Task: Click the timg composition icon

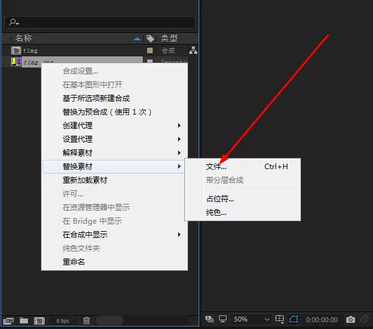Action: tap(16, 50)
